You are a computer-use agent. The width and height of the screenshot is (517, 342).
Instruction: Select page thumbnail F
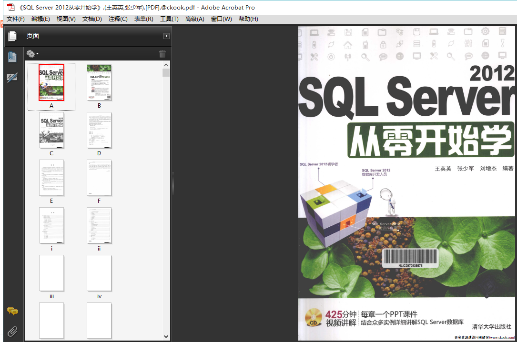(x=99, y=178)
